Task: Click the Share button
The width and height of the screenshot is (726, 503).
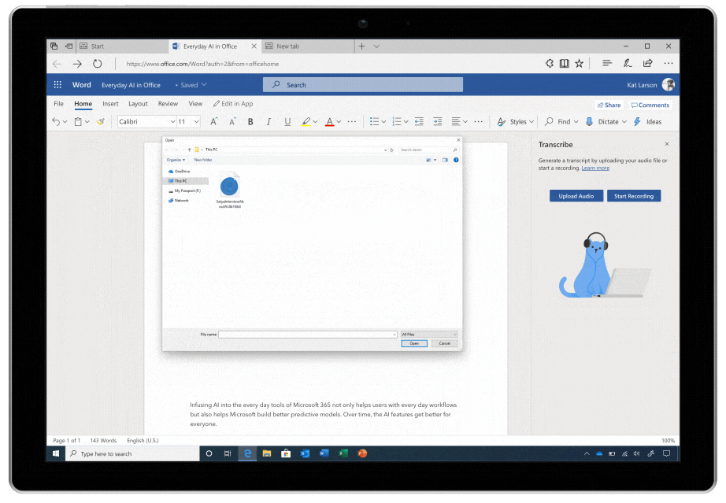Action: coord(609,105)
